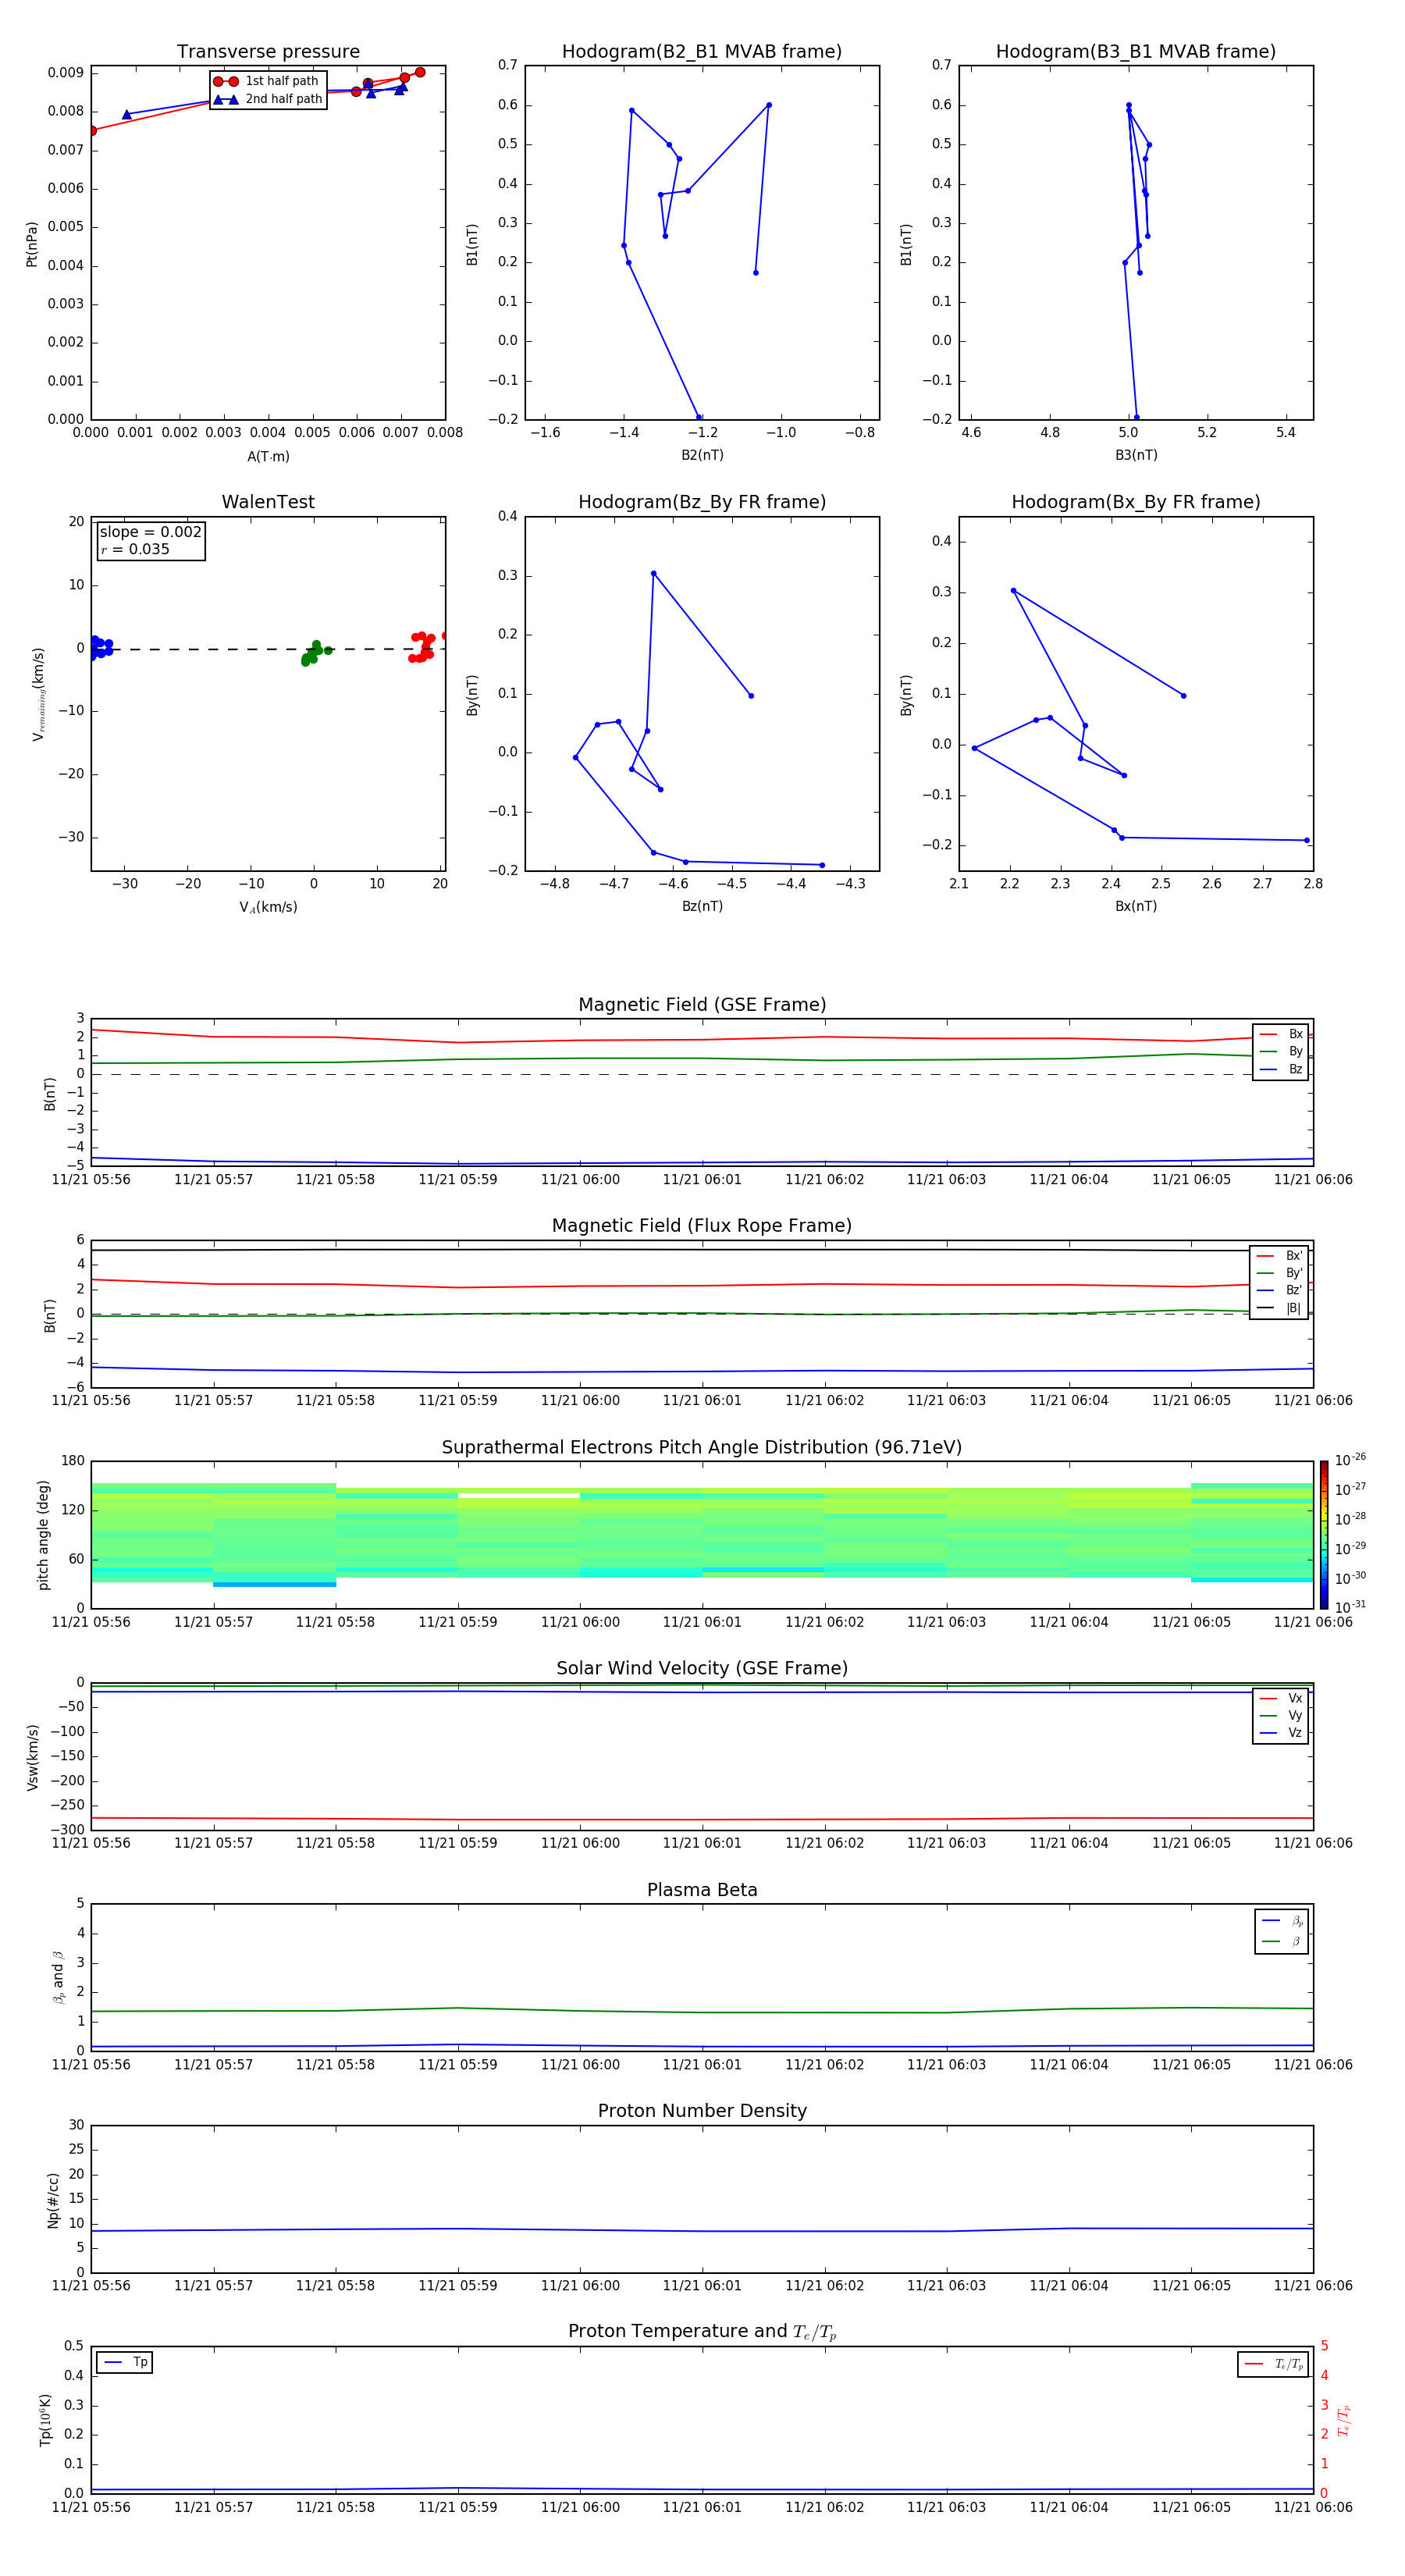Click the Te/Tp legend box
1405x2576 pixels.
pos(1272,2364)
